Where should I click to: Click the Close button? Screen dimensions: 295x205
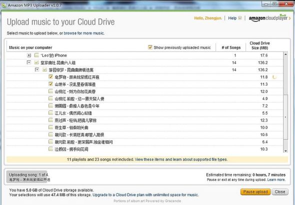[x=280, y=192]
